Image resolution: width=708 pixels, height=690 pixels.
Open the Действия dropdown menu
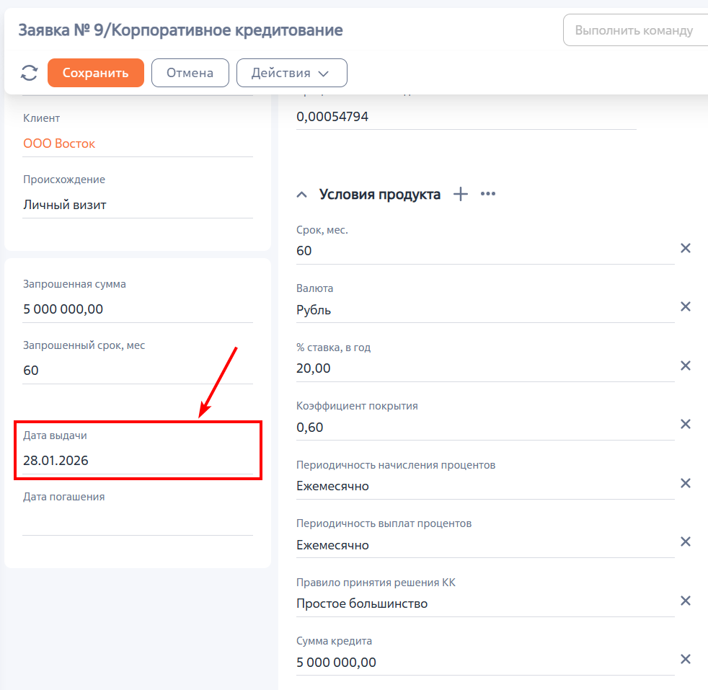(x=292, y=73)
